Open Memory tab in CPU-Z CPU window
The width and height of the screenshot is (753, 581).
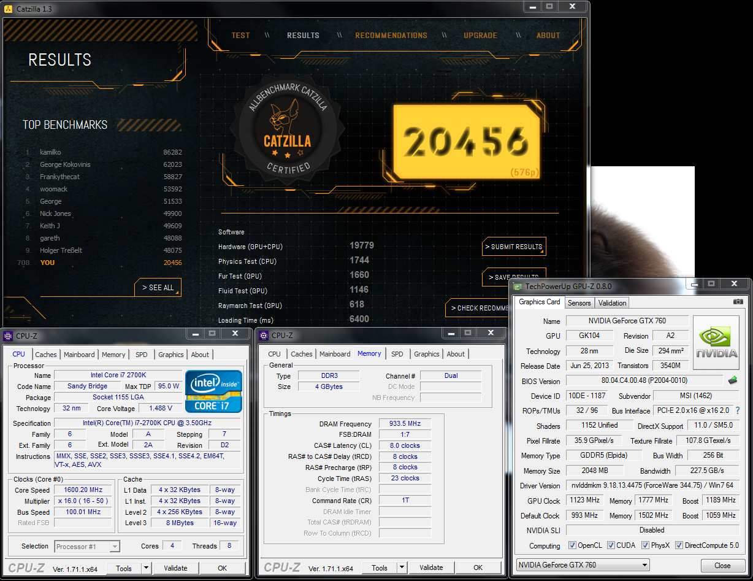(113, 355)
